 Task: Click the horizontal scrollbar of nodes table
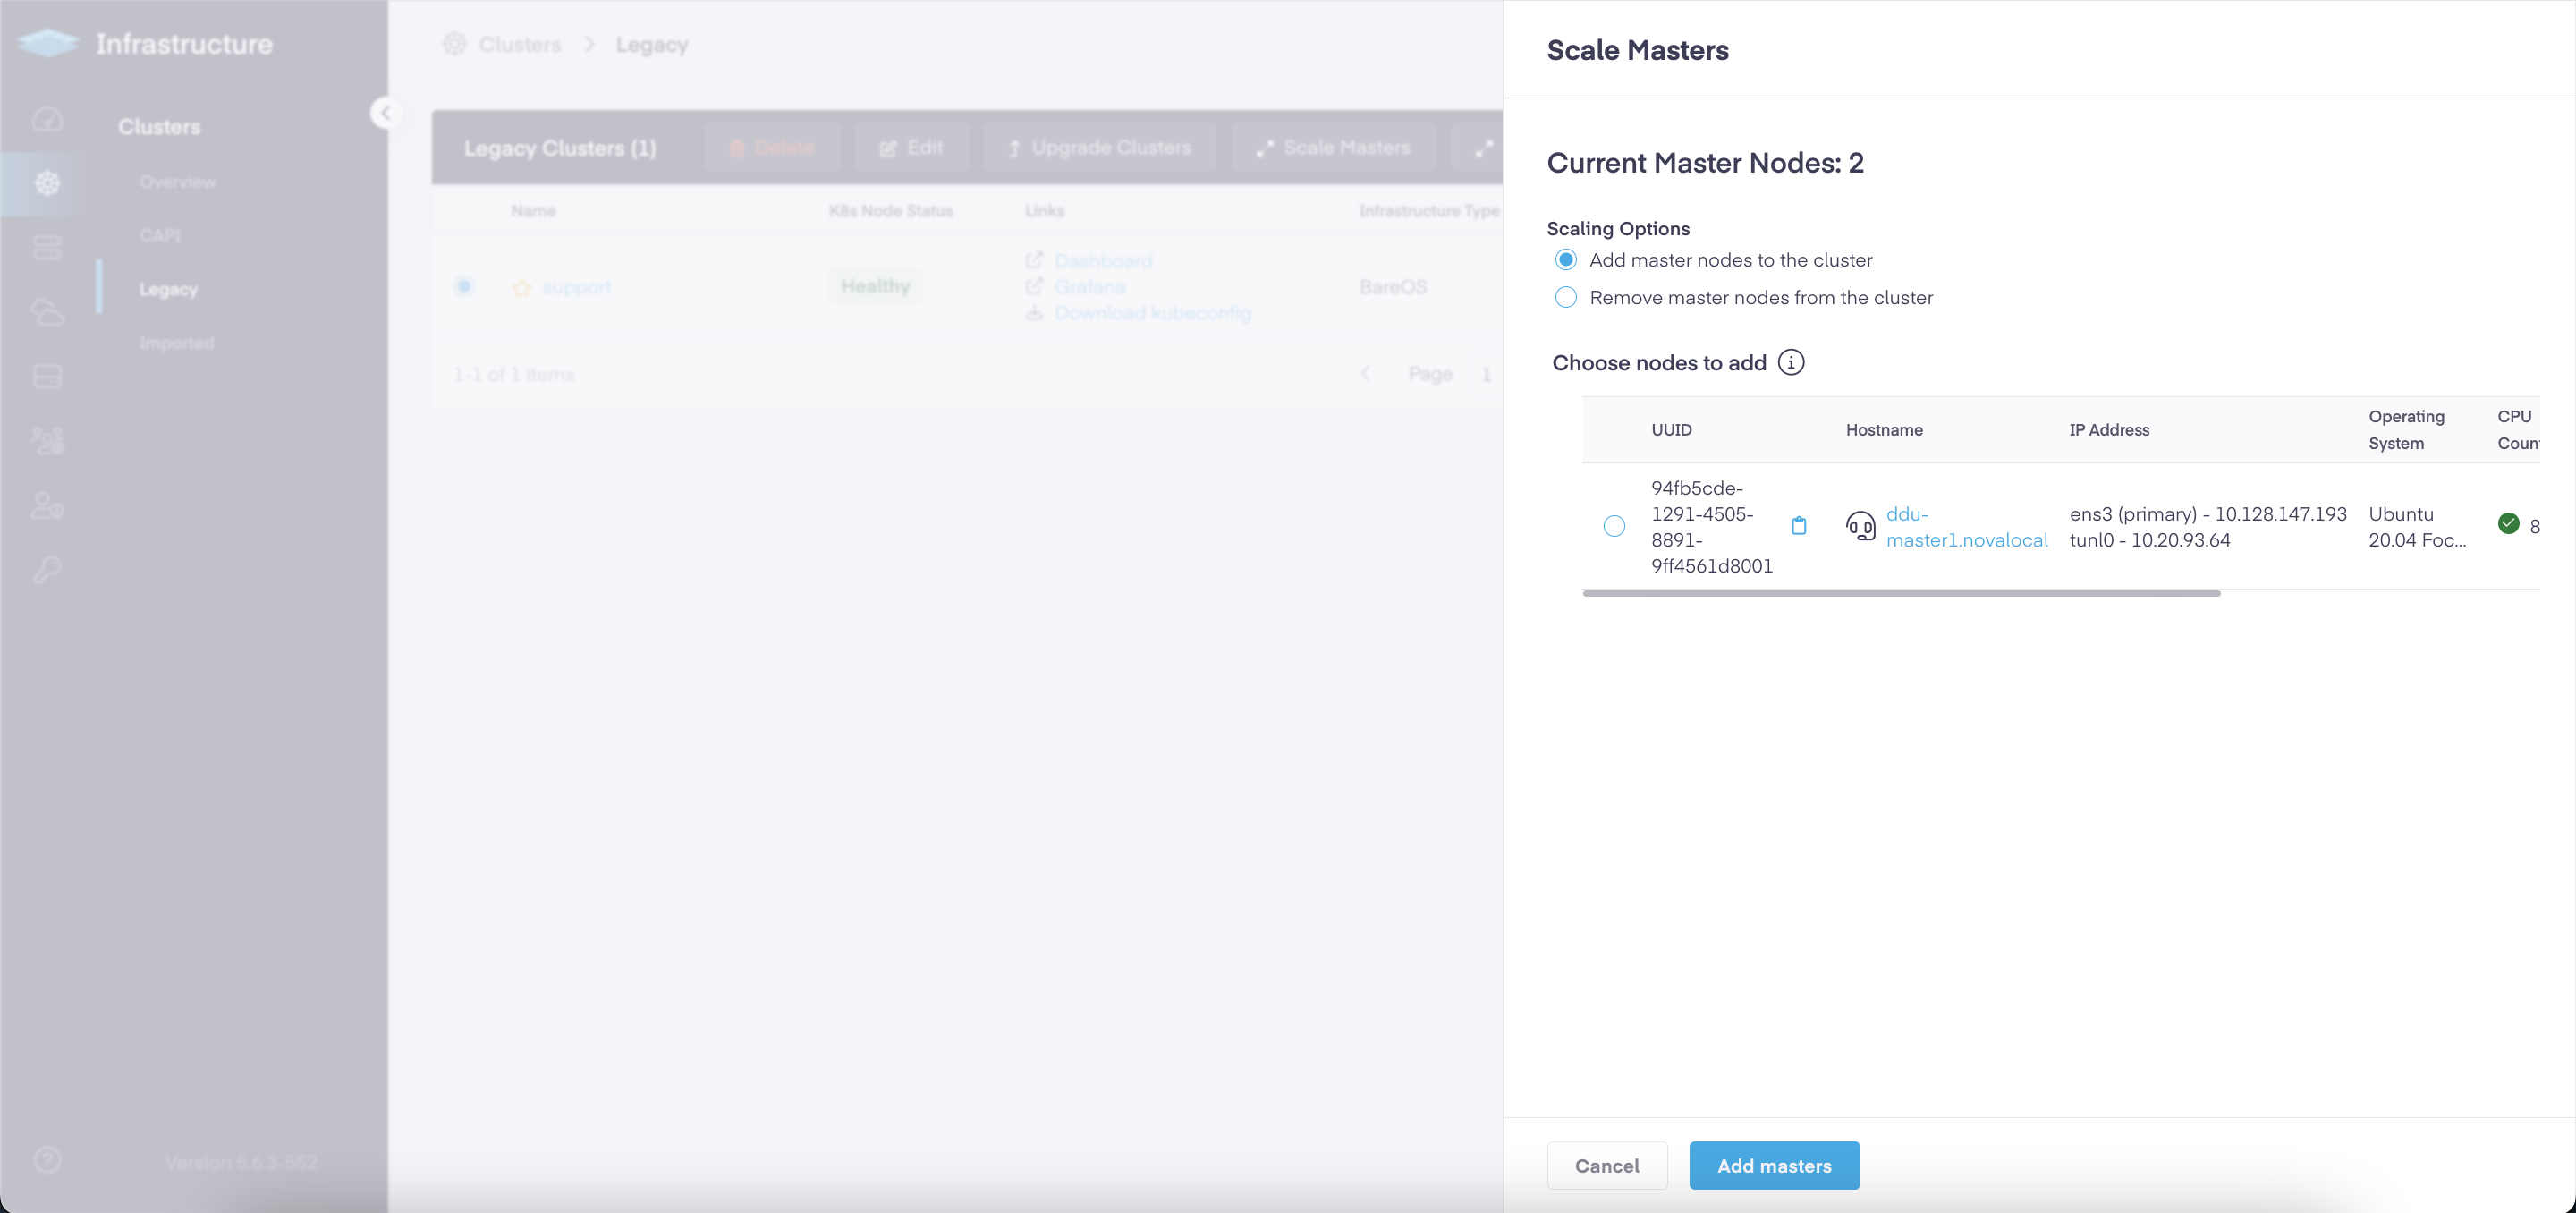[1901, 593]
